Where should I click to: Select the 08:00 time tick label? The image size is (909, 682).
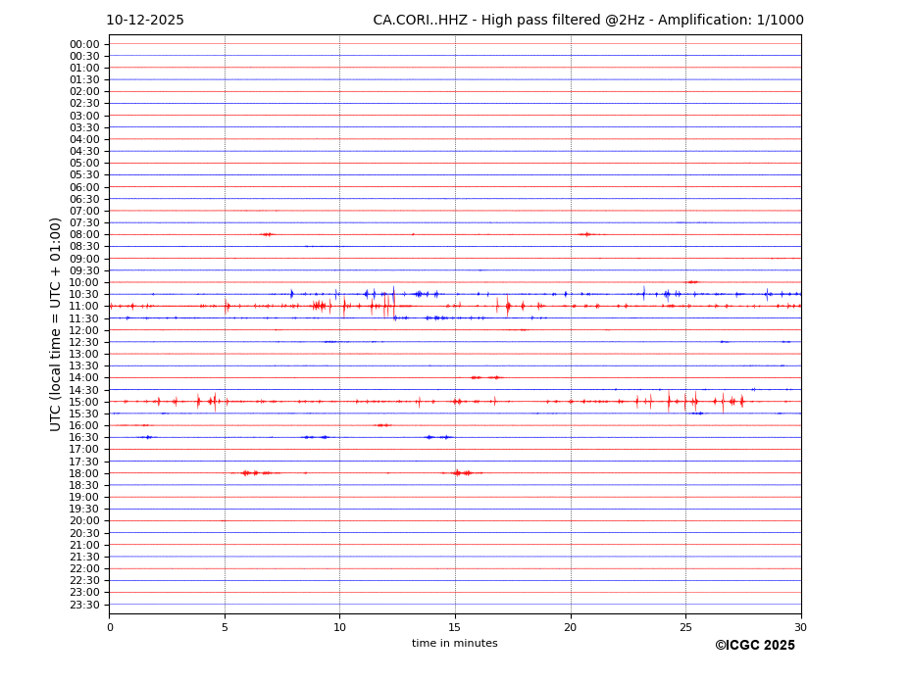point(84,235)
